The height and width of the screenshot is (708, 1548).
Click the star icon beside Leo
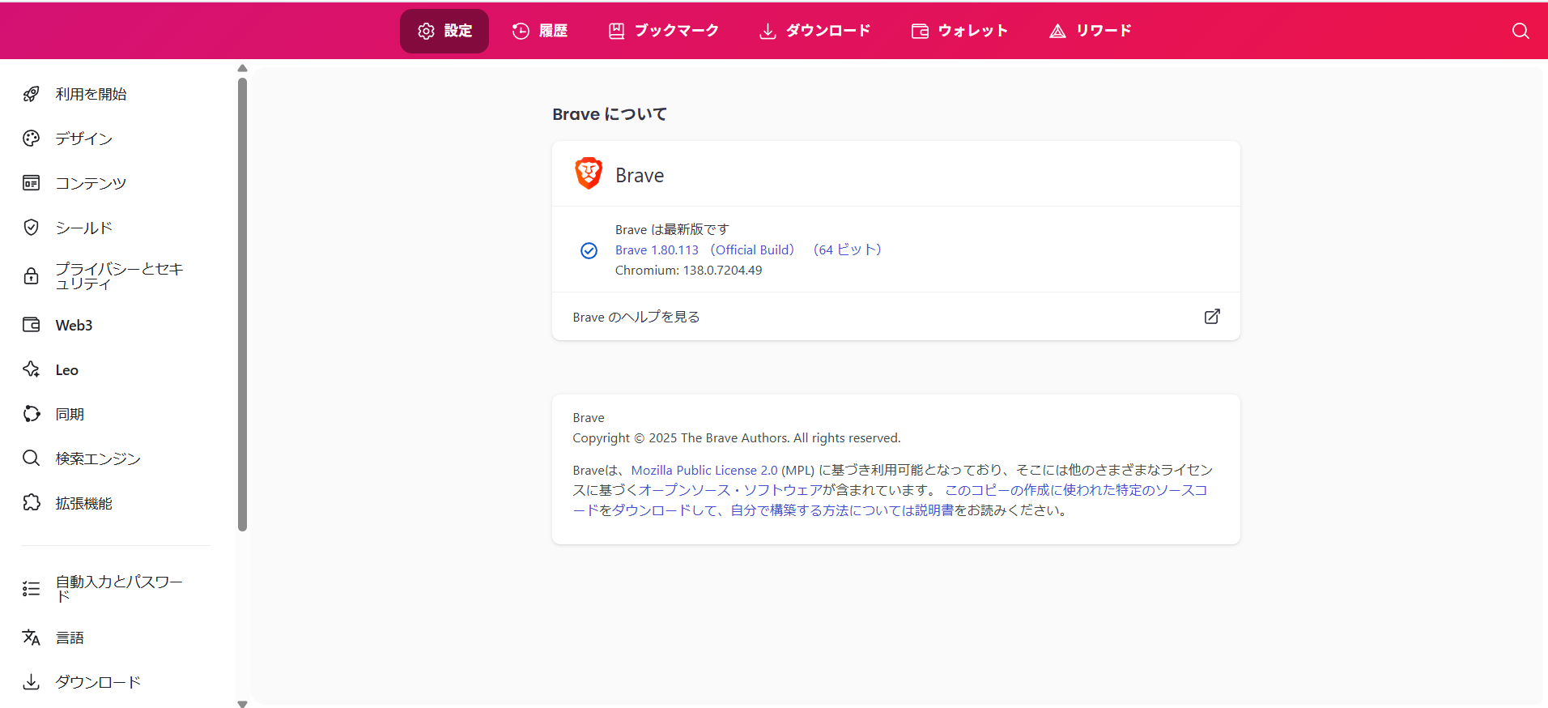coord(31,369)
